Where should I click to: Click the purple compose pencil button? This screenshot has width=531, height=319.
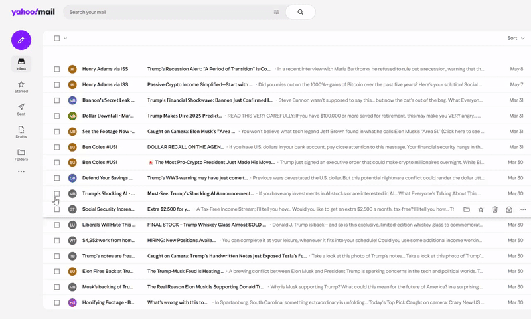click(21, 40)
